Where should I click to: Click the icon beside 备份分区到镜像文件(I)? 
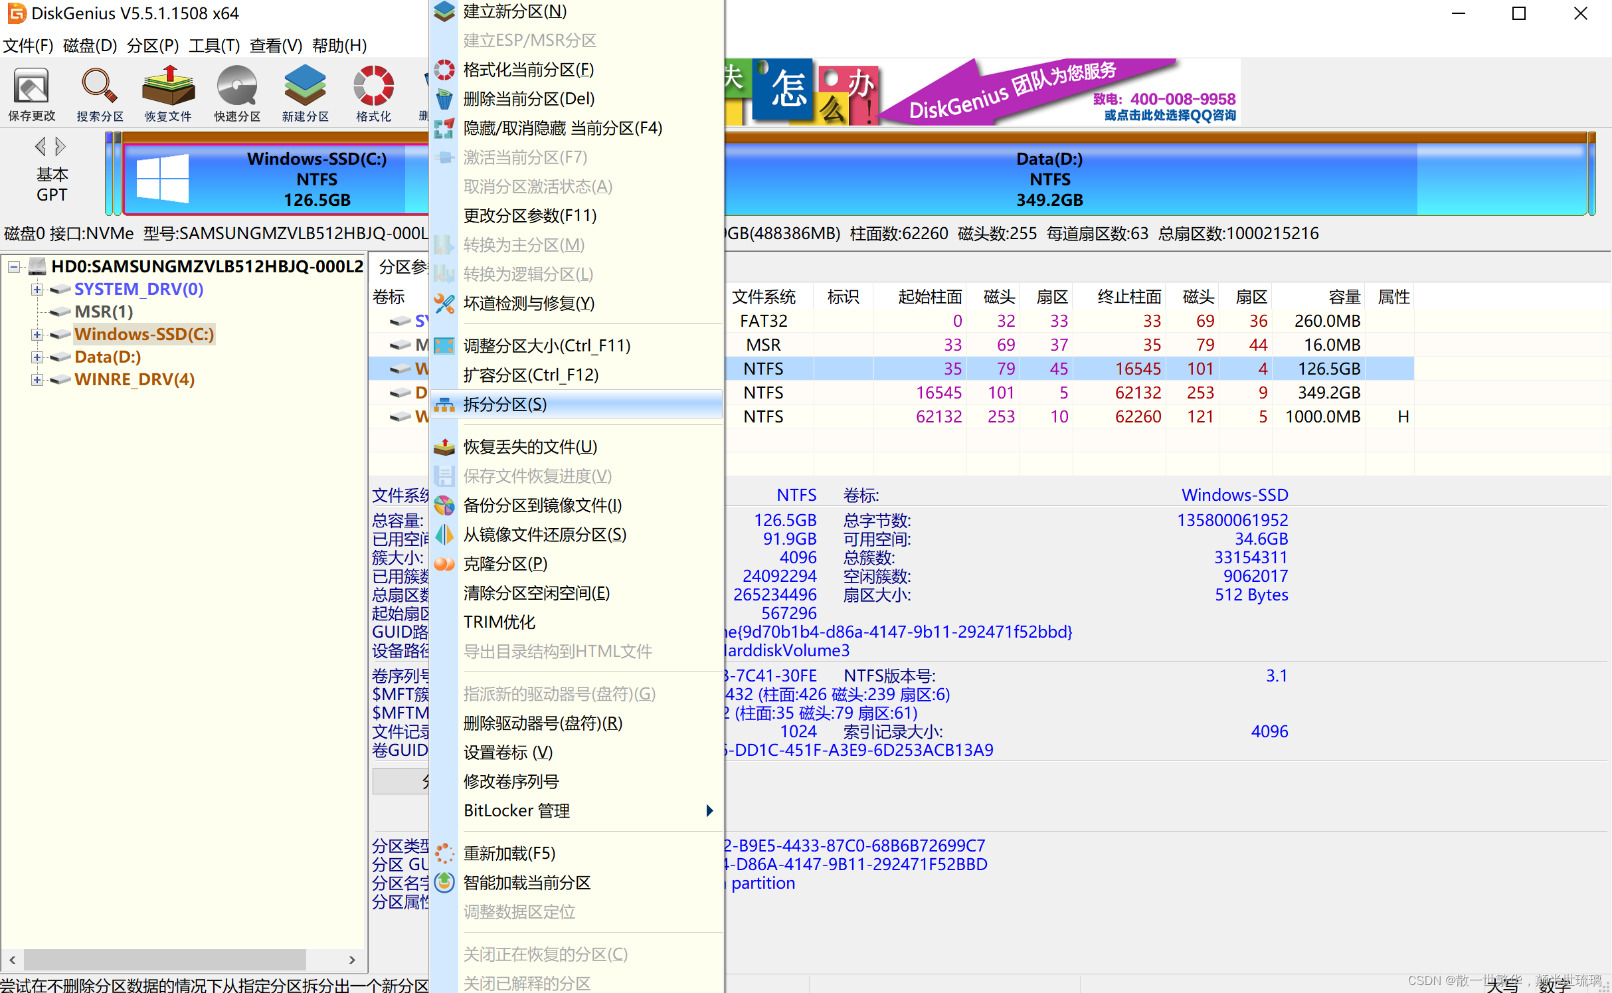coord(444,505)
